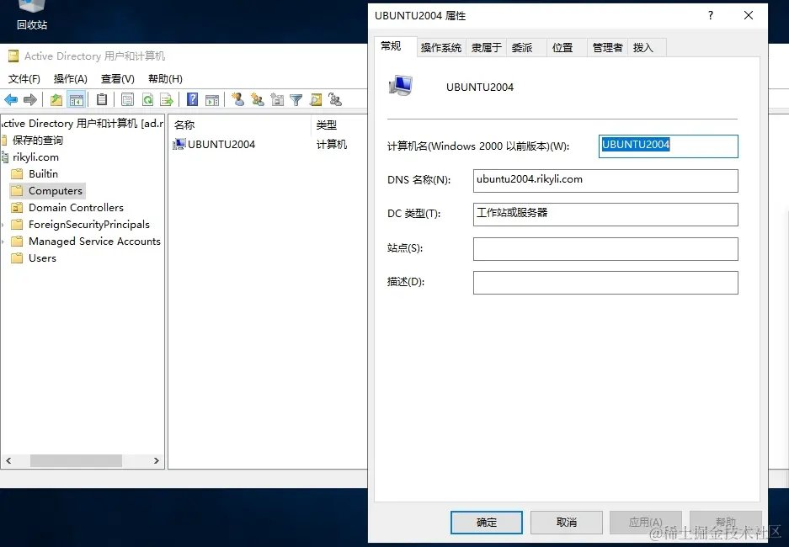
Task: Open the Set Filter funnel icon
Action: 296,98
